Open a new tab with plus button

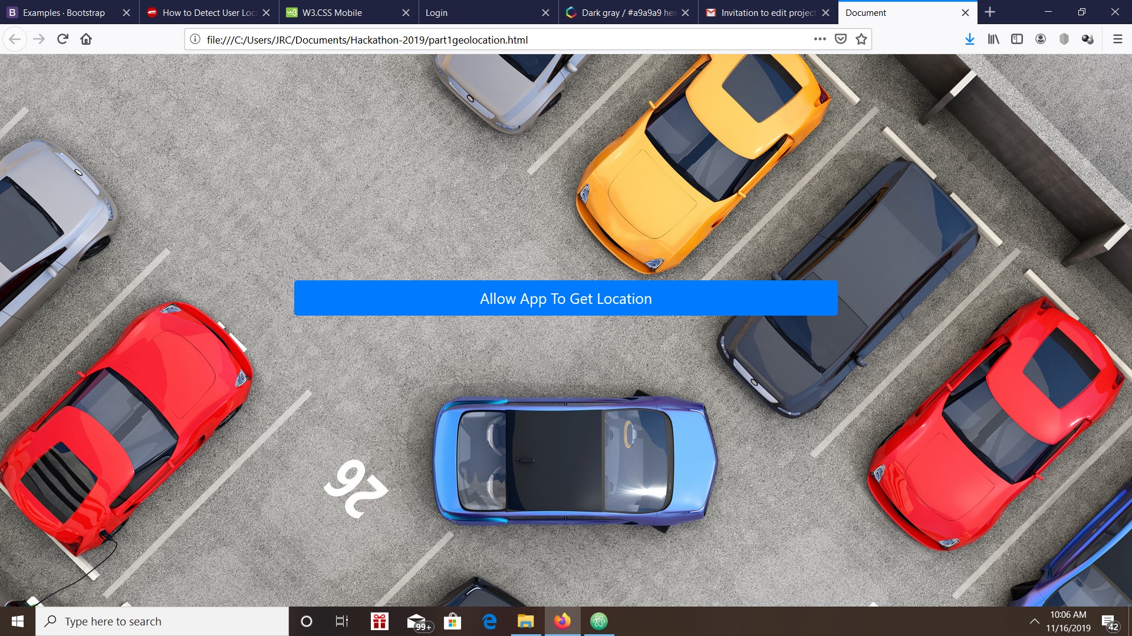tap(990, 12)
